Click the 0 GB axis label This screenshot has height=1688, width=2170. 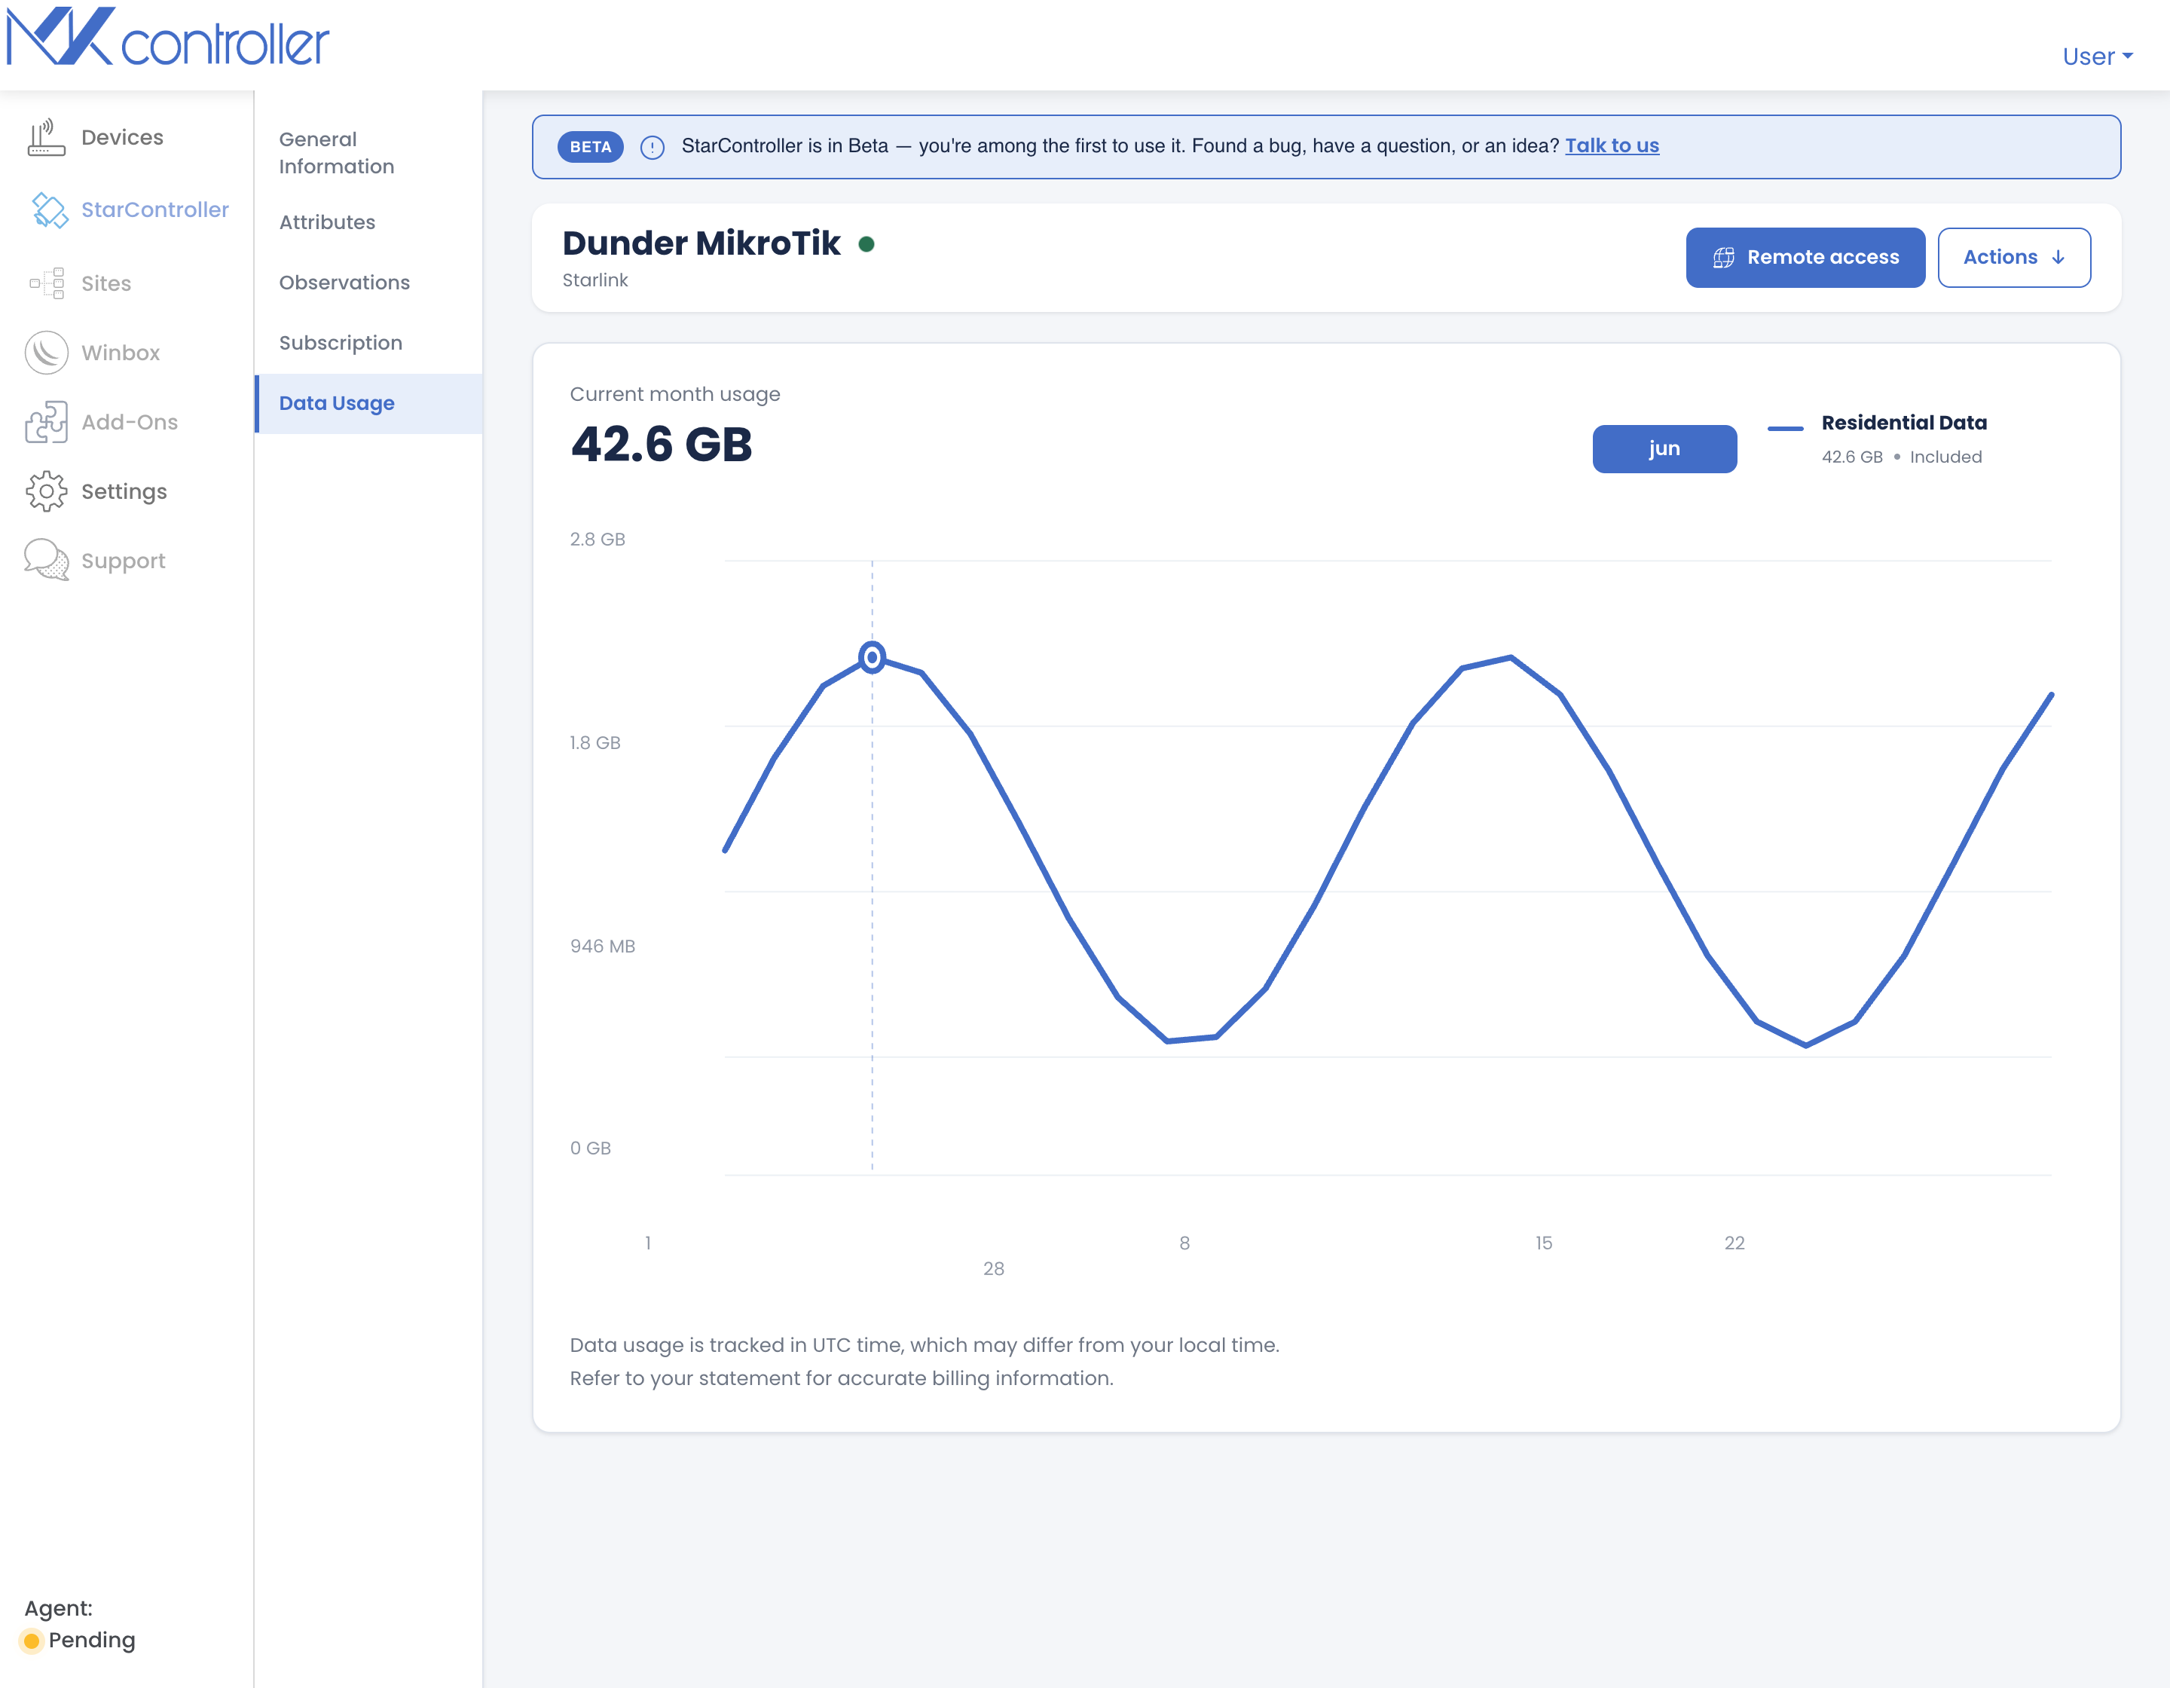click(590, 1148)
